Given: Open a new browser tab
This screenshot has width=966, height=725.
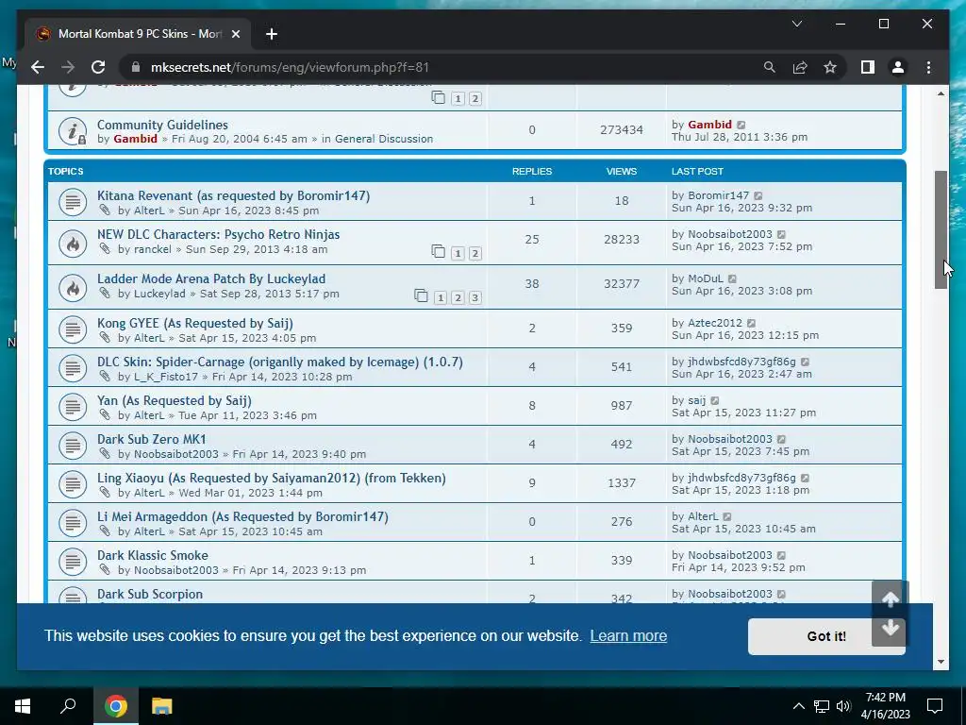Looking at the screenshot, I should click(x=271, y=34).
